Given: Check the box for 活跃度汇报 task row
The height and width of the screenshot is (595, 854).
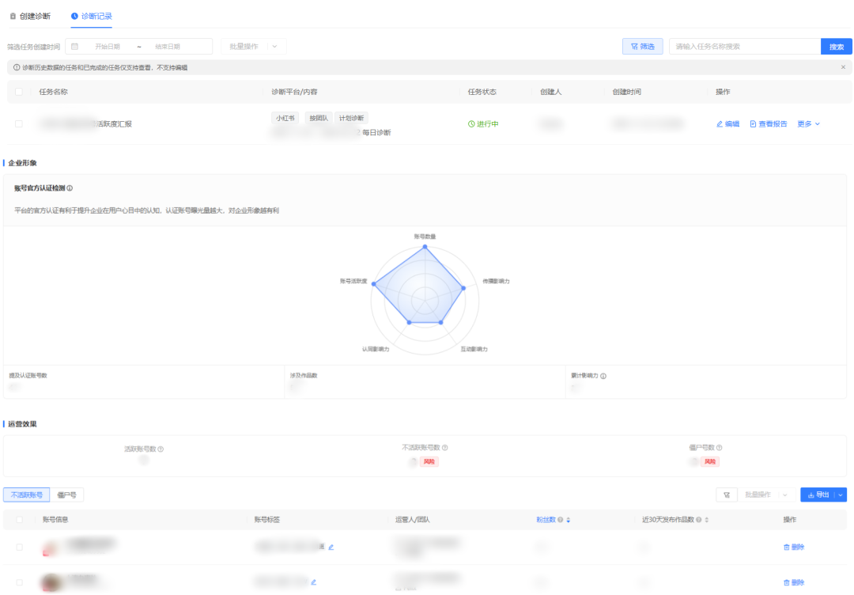Looking at the screenshot, I should tap(19, 124).
